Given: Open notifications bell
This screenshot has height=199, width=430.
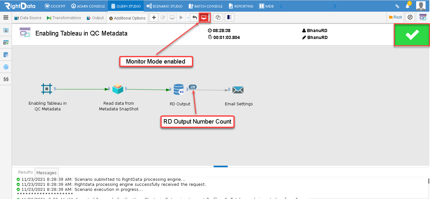Looking at the screenshot, I should pos(407,6).
